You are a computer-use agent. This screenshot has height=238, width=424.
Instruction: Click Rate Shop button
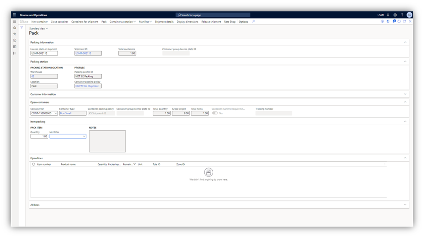tap(230, 22)
